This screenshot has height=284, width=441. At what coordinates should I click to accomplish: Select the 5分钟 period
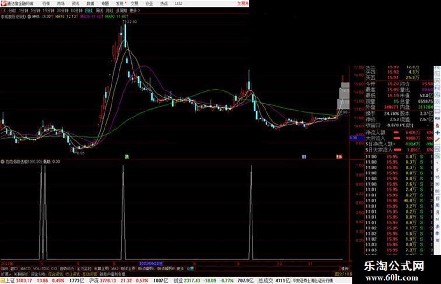pyautogui.click(x=35, y=10)
